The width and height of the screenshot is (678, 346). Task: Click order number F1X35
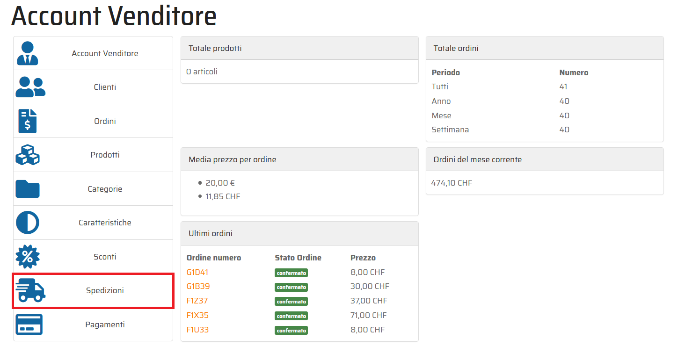(x=197, y=315)
